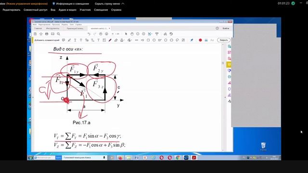
Task: Click the email envelope icon in Acrobat toolbar
Action: tap(52, 34)
